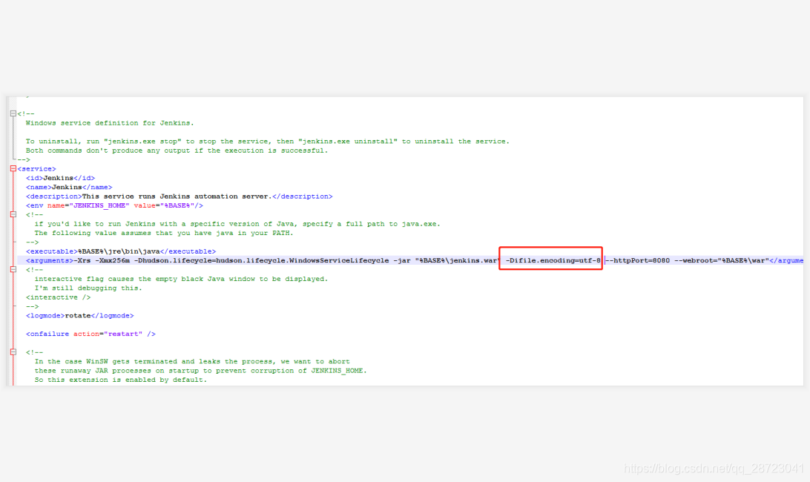The image size is (810, 482).
Task: Click the line 'The following value assumes that you have java'
Action: (164, 233)
